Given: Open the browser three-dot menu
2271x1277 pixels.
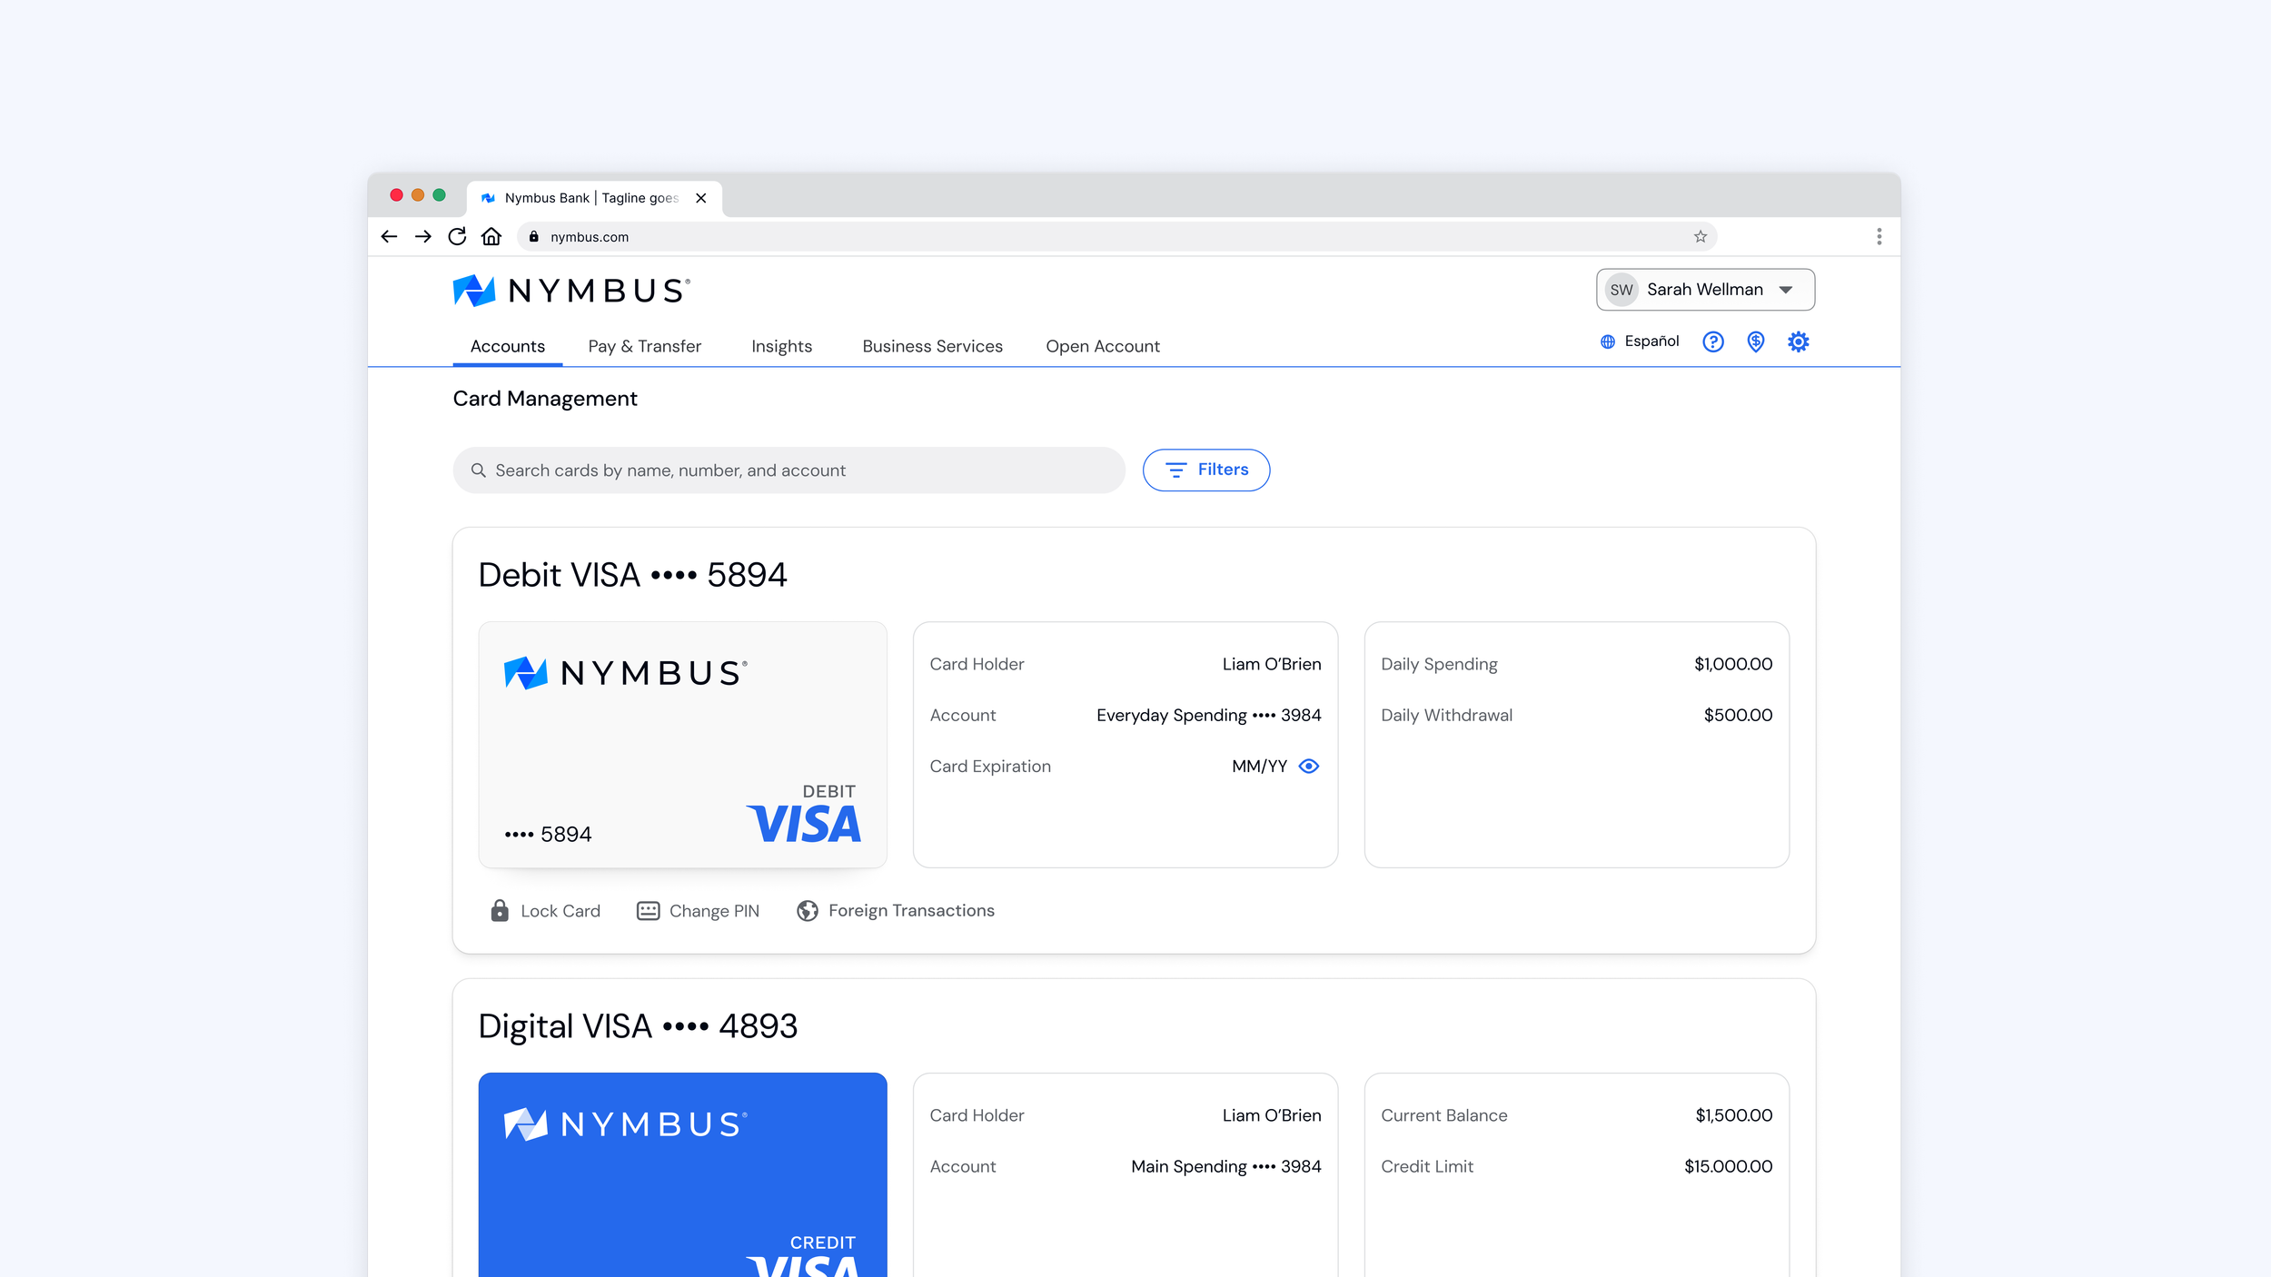Looking at the screenshot, I should pos(1879,237).
